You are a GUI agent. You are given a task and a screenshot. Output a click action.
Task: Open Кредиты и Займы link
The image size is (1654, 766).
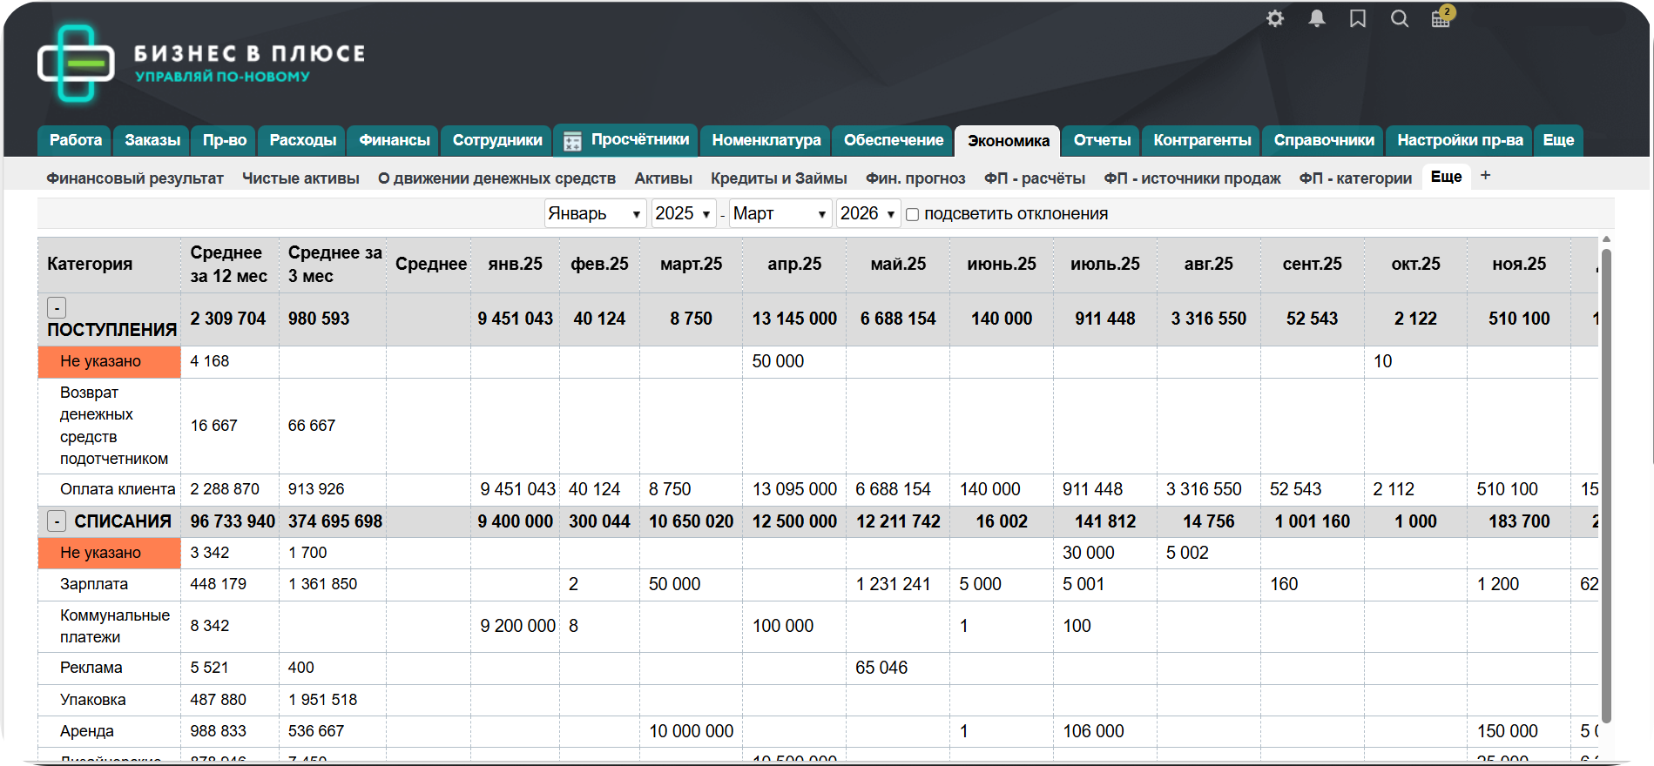click(x=779, y=178)
